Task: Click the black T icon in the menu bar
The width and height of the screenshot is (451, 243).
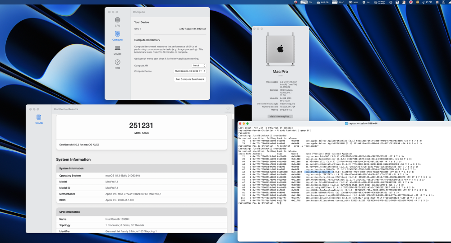Action: (397, 2)
